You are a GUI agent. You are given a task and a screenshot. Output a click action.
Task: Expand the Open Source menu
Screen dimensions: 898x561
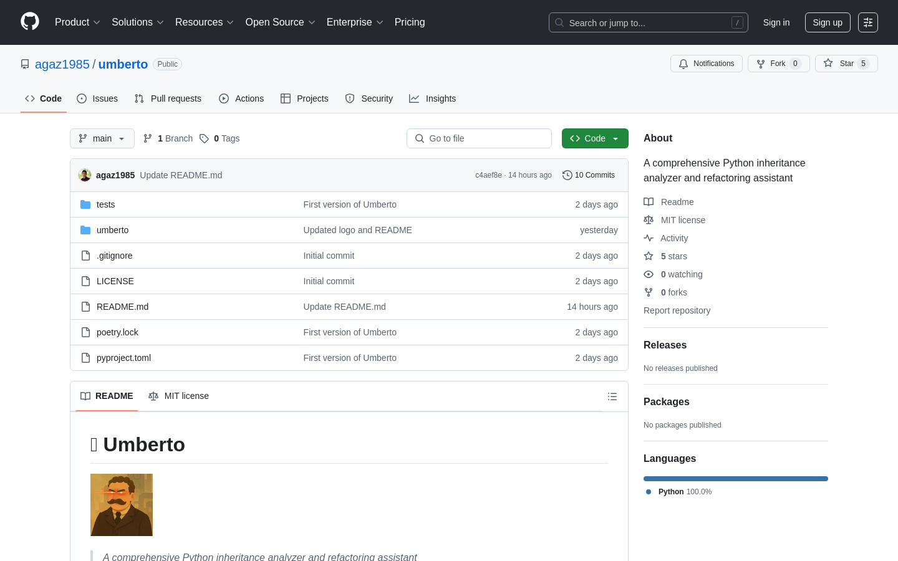click(281, 22)
